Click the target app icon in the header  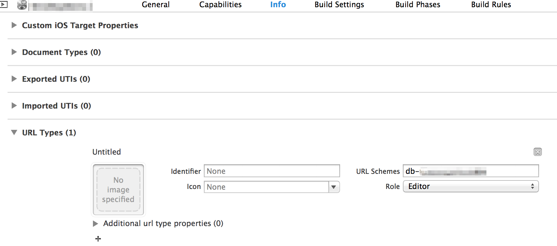tap(22, 5)
